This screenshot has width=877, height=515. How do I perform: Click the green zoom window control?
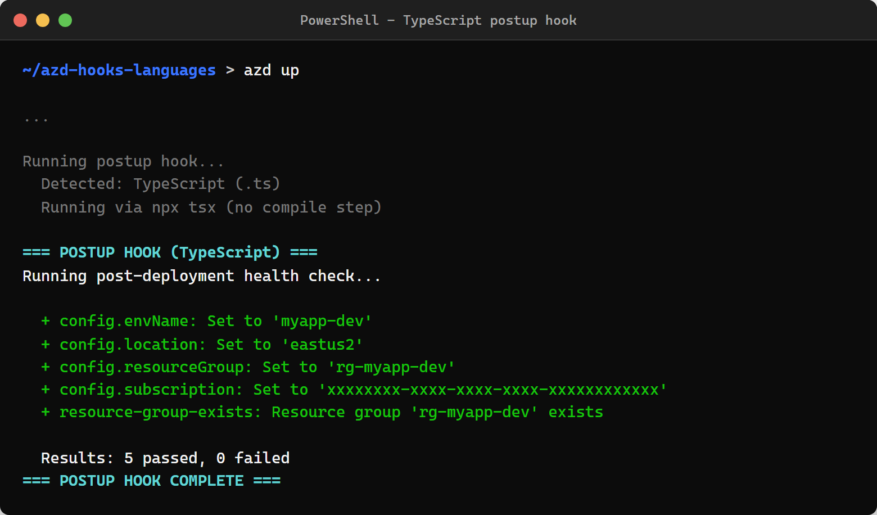(x=65, y=20)
